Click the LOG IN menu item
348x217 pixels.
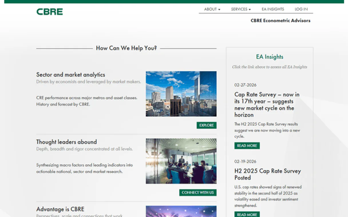pyautogui.click(x=301, y=9)
